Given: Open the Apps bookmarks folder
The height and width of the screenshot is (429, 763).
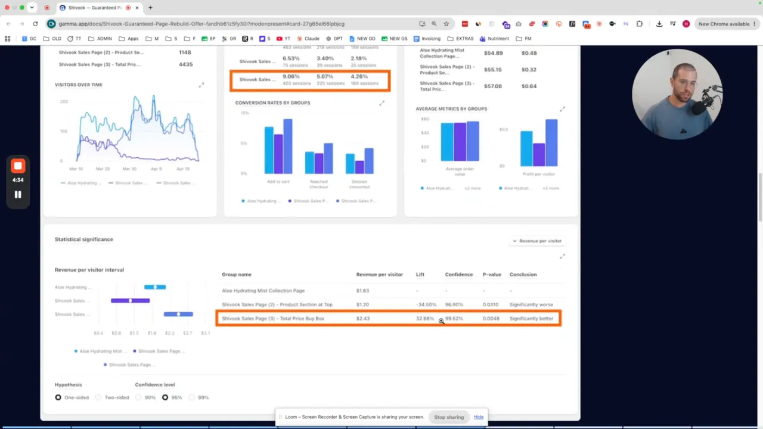Looking at the screenshot, I should click(129, 39).
